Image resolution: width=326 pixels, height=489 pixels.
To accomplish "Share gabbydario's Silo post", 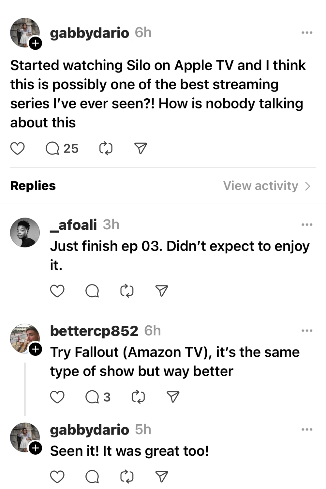I will point(141,149).
